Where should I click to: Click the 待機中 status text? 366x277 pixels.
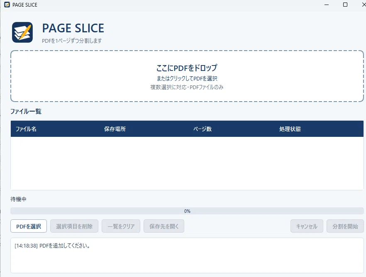(18, 199)
